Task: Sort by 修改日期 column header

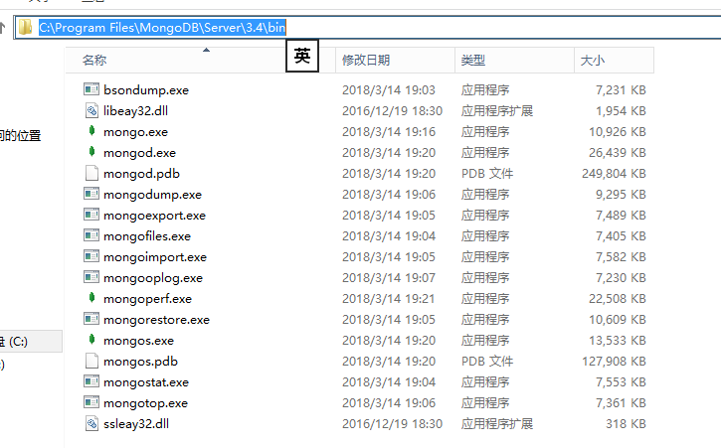Action: click(395, 61)
